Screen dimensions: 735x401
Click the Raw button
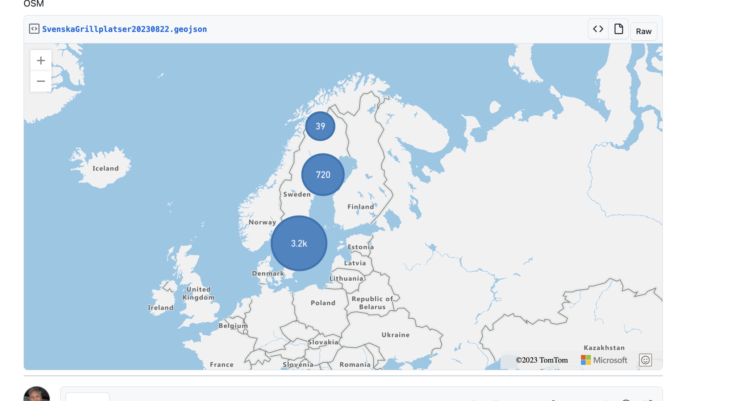643,31
